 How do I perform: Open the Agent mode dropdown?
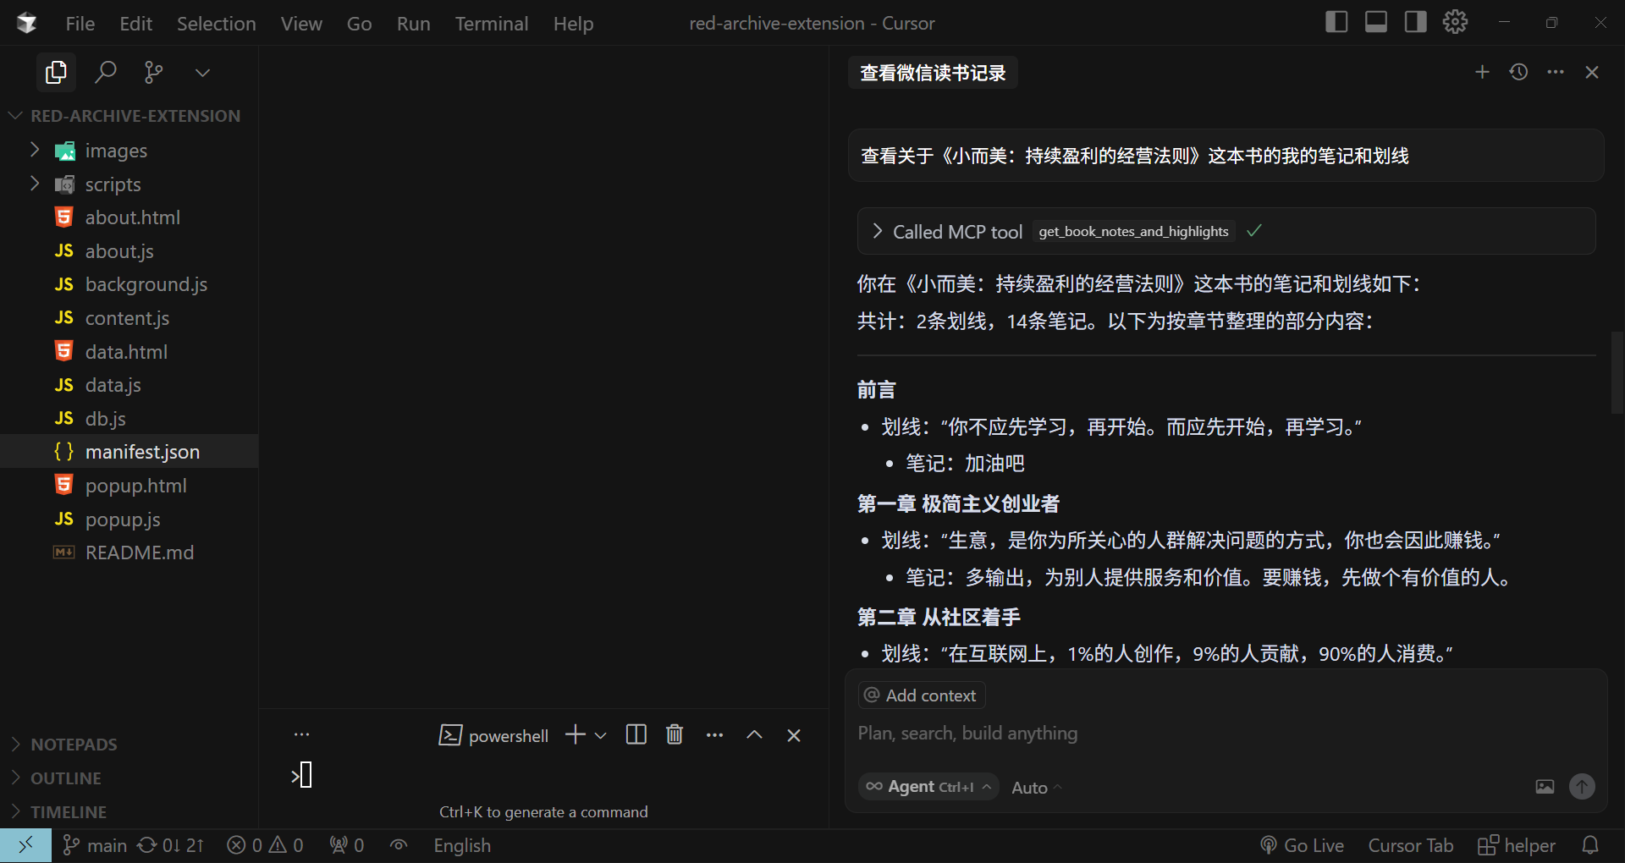point(928,787)
